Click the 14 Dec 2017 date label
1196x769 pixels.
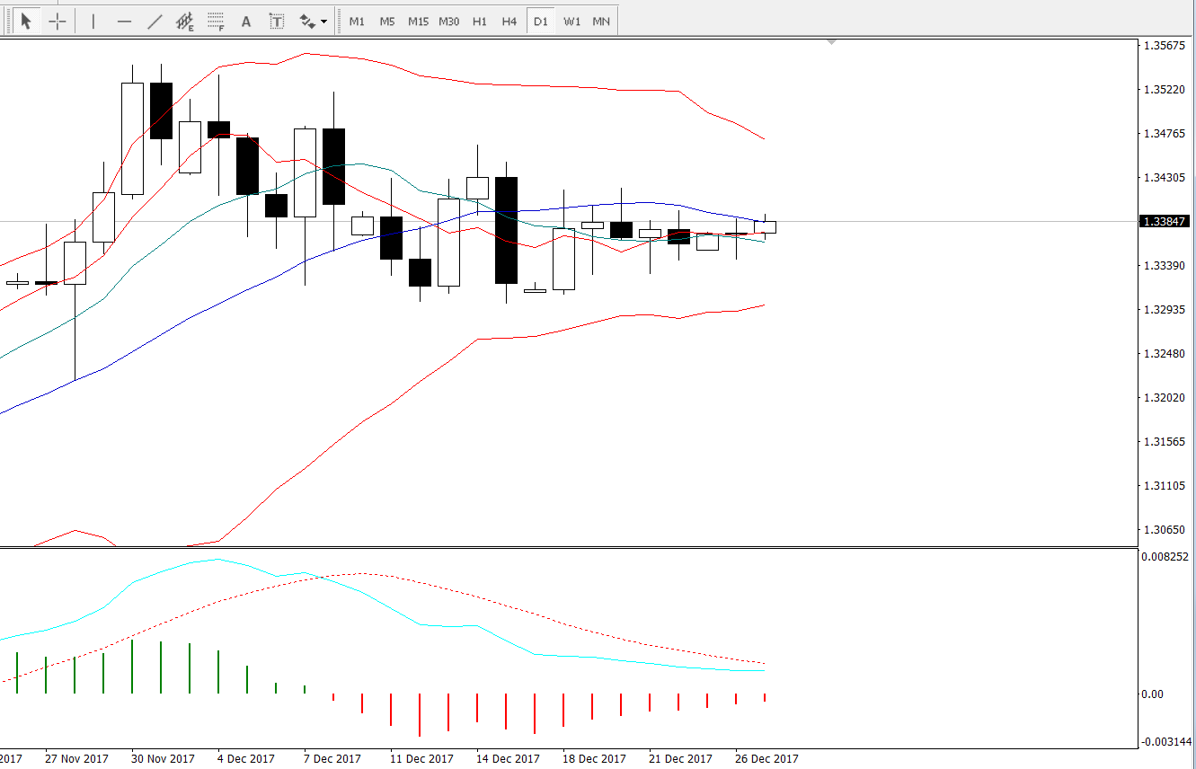pyautogui.click(x=508, y=759)
